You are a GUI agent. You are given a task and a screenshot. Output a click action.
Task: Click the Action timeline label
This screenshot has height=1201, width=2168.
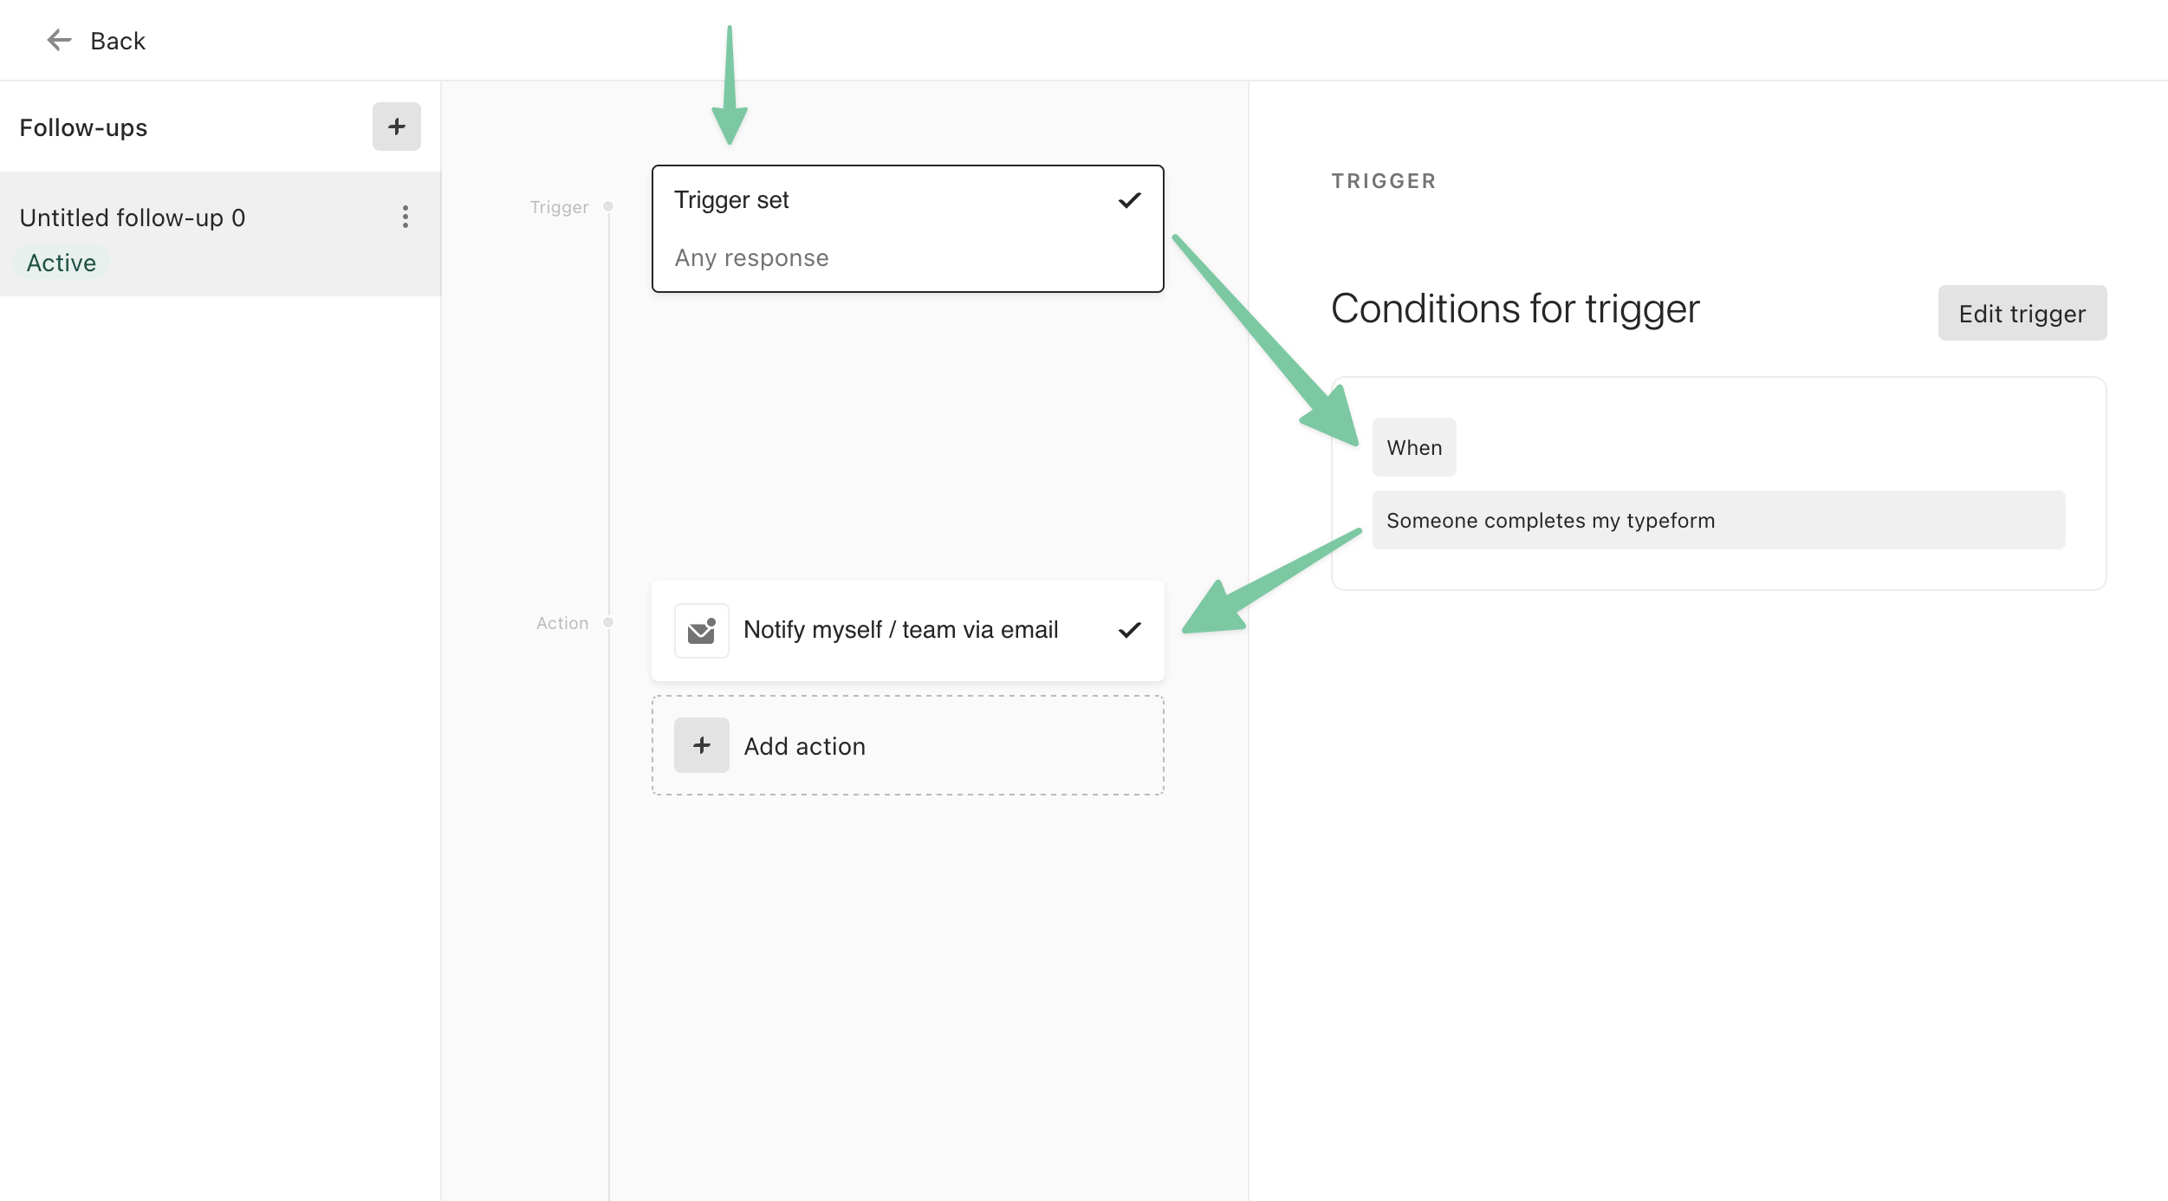pos(561,623)
